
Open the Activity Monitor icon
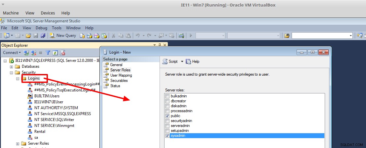tap(181, 36)
